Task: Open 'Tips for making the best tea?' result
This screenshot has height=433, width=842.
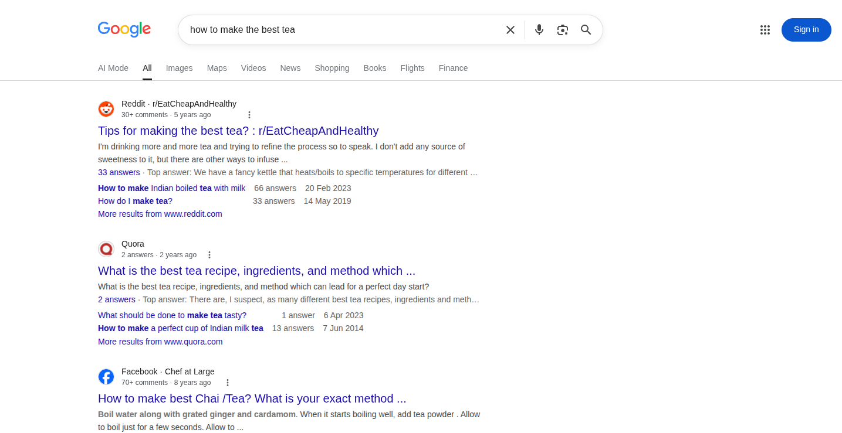Action: [238, 131]
